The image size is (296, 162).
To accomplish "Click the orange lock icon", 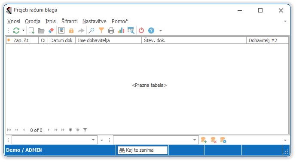I will click(x=71, y=31).
